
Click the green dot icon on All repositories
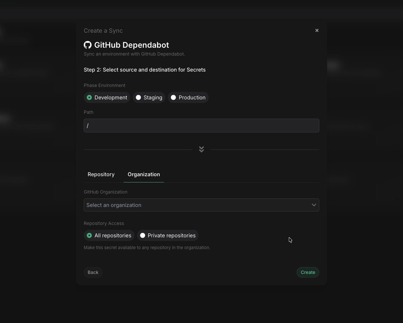pyautogui.click(x=89, y=235)
